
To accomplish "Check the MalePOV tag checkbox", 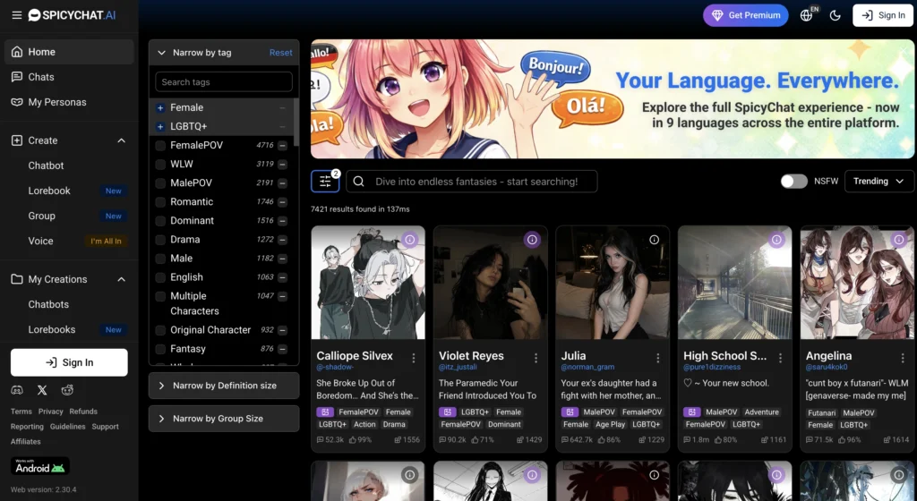I will pyautogui.click(x=160, y=183).
